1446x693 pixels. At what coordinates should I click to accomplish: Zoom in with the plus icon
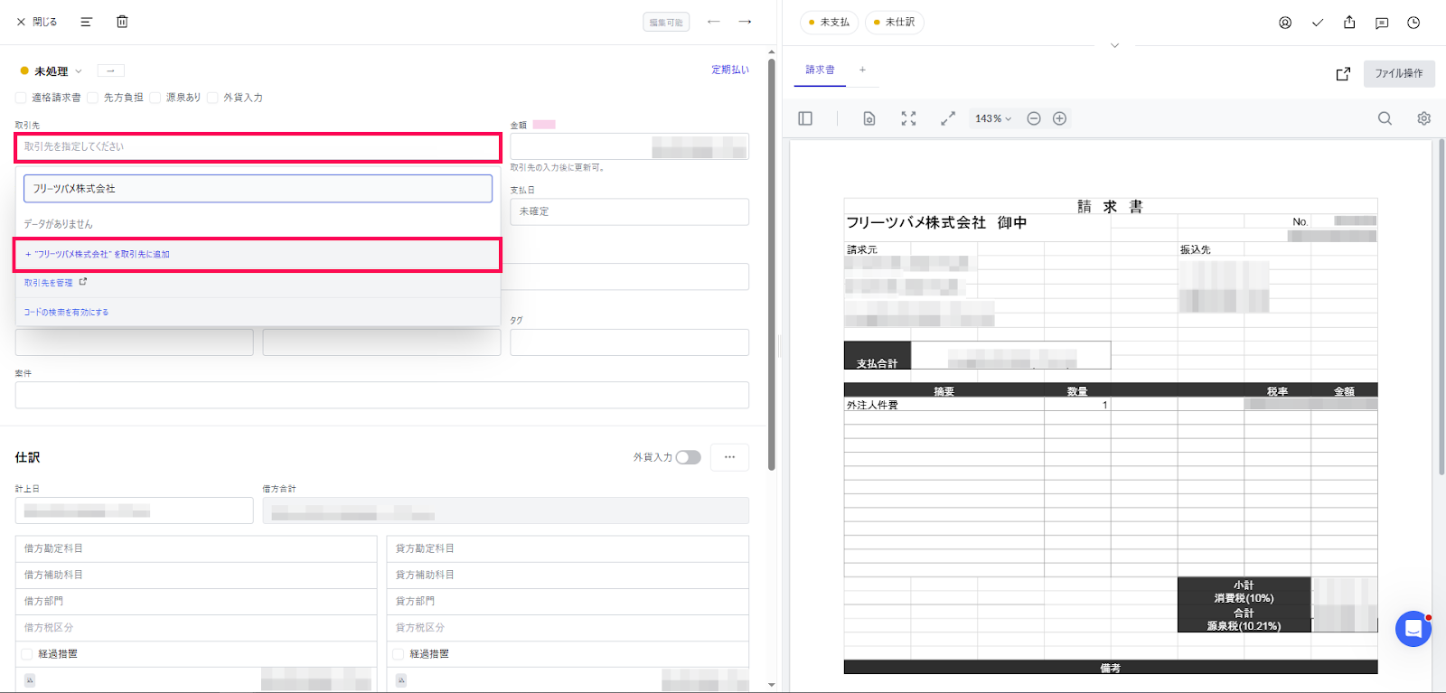pos(1060,118)
